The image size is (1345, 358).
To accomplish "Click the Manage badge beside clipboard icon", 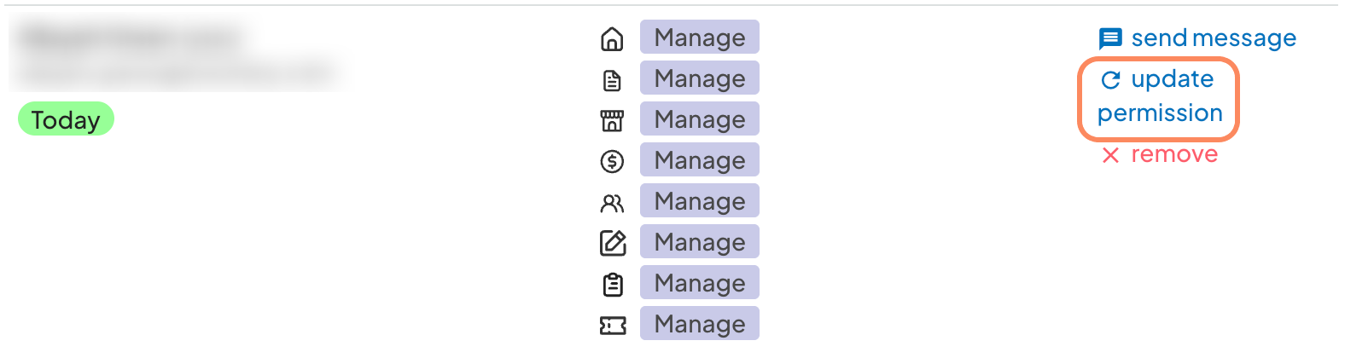I will 699,283.
